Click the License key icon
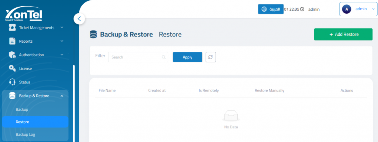Image resolution: width=378 pixels, height=142 pixels. (x=12, y=68)
